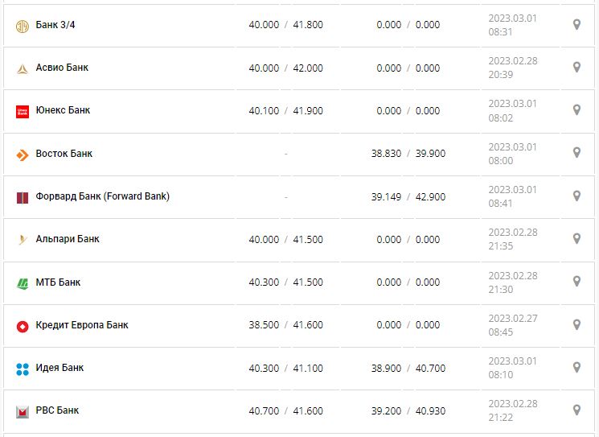Open map pin for Асвио Банк
Image resolution: width=599 pixels, height=437 pixels.
click(576, 68)
